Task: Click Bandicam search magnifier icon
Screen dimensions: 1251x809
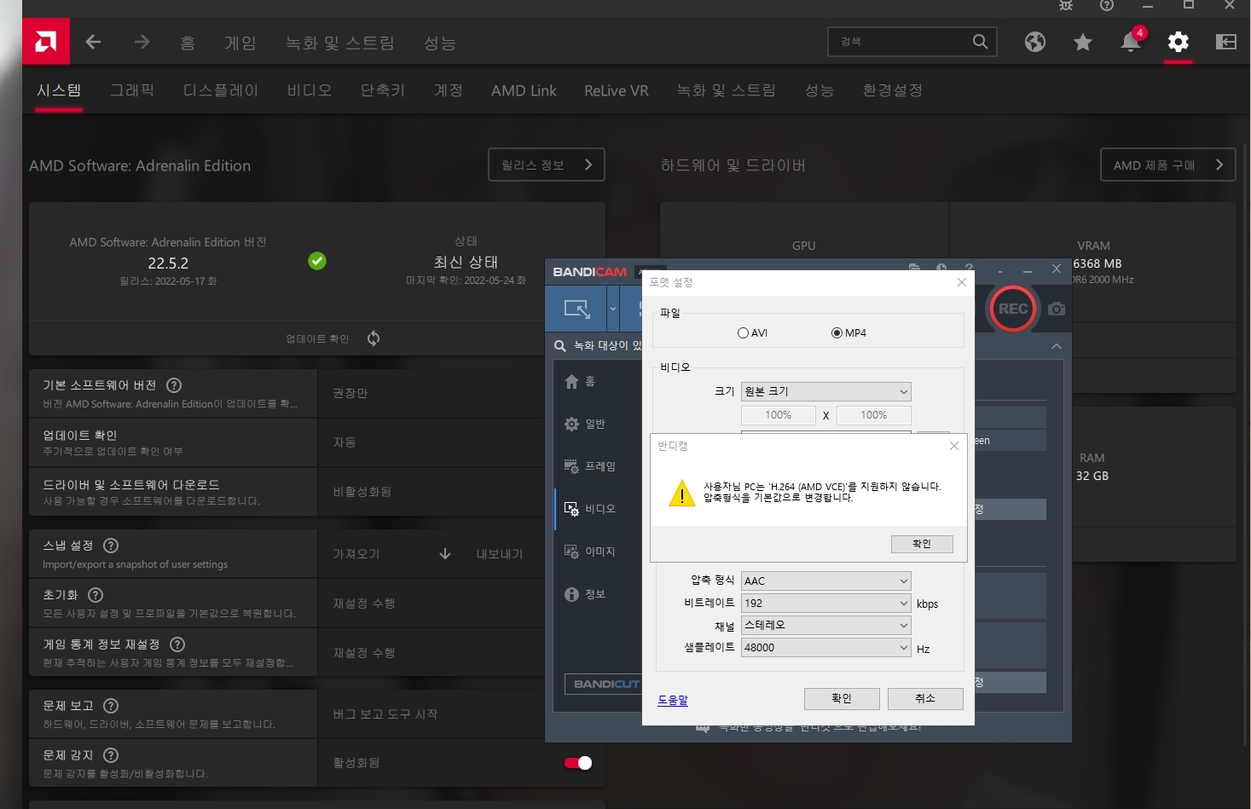Action: coord(560,345)
